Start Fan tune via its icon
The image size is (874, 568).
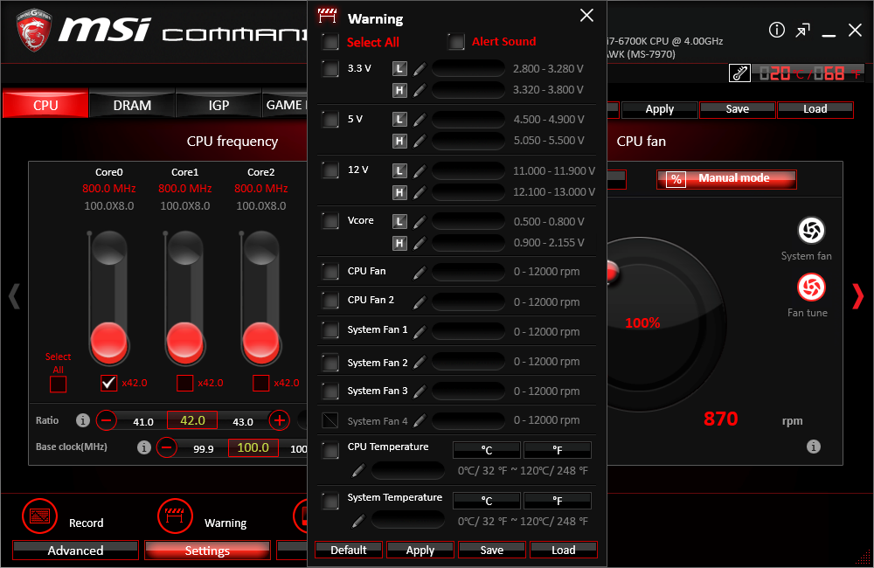click(811, 287)
